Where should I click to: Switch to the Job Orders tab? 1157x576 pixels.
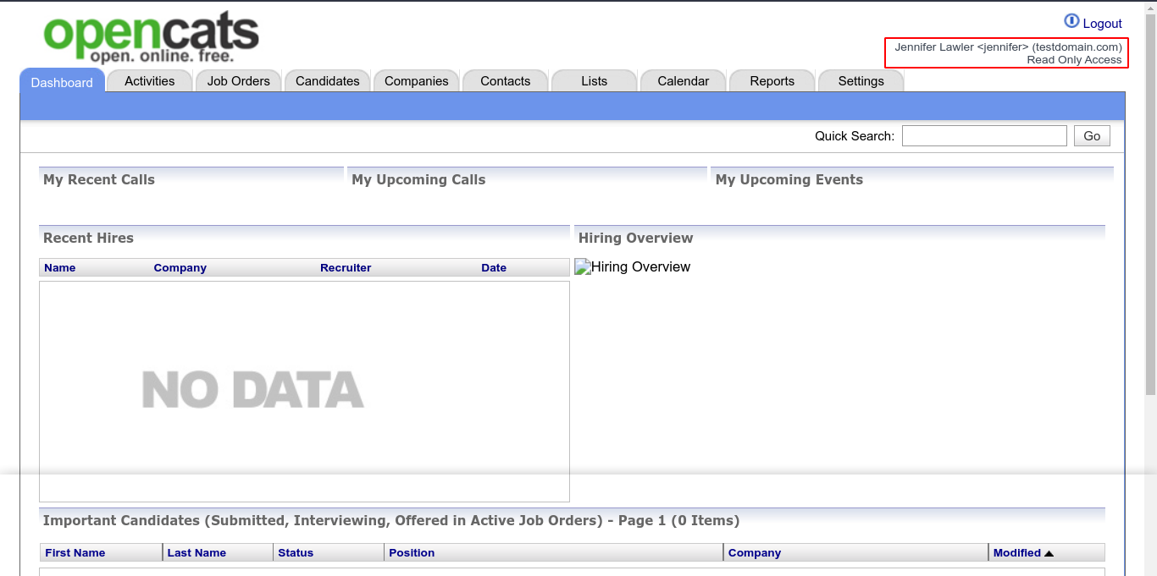(x=238, y=81)
